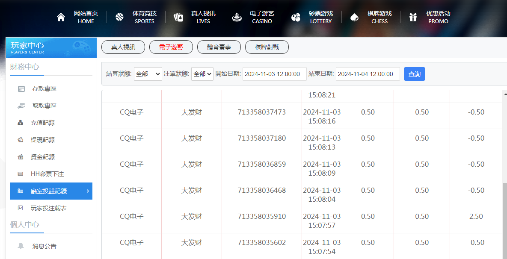Click the playing cards Lives icon
This screenshot has height=259, width=507.
[x=178, y=18]
